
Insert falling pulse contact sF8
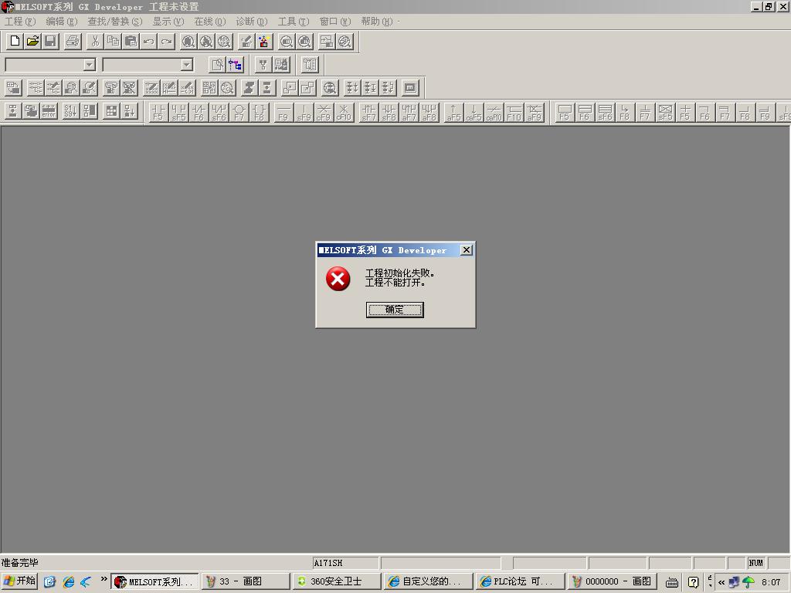[x=389, y=112]
